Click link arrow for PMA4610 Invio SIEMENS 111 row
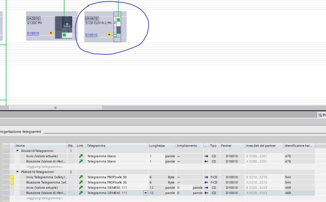Image resolution: width=326 pixels, height=202 pixels. [x=81, y=187]
